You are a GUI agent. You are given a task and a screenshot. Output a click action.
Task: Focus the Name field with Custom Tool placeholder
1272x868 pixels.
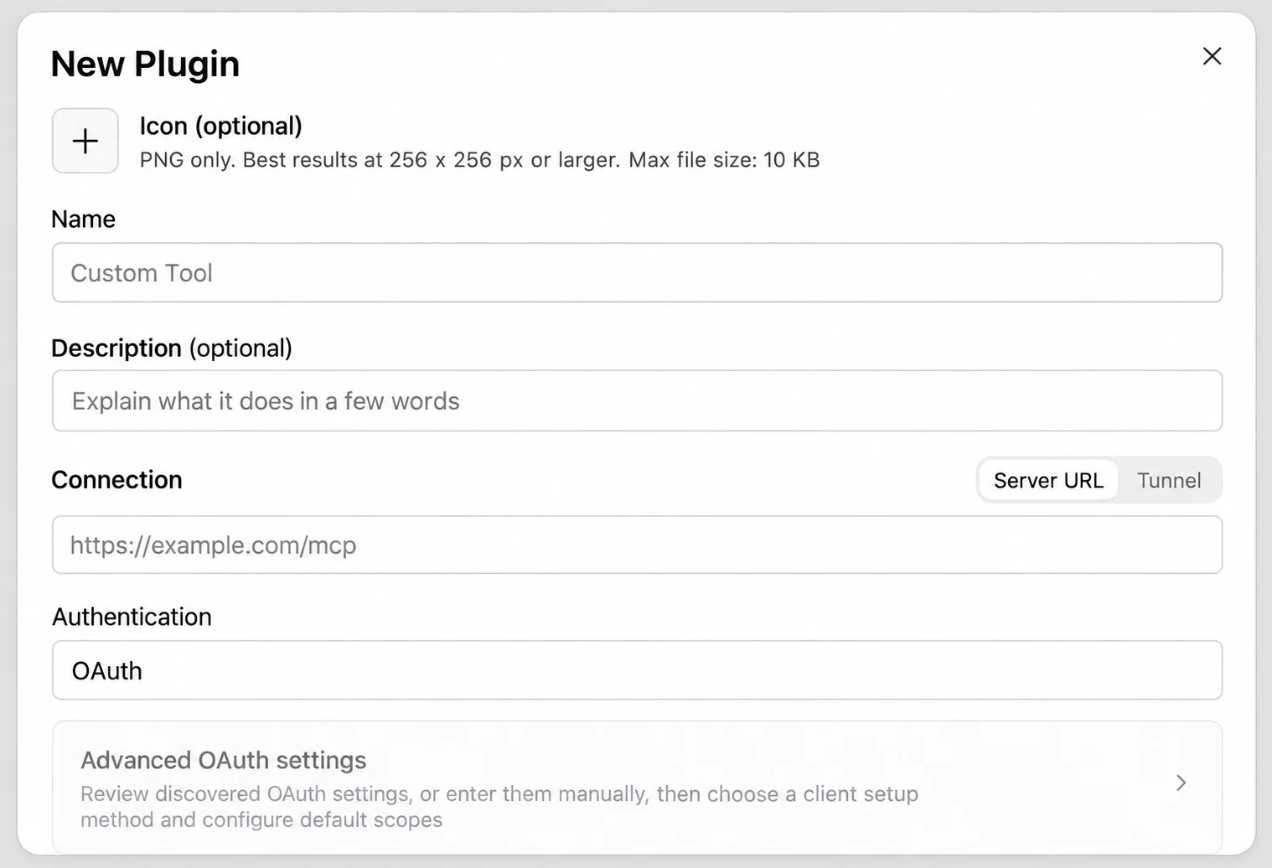[x=637, y=272]
